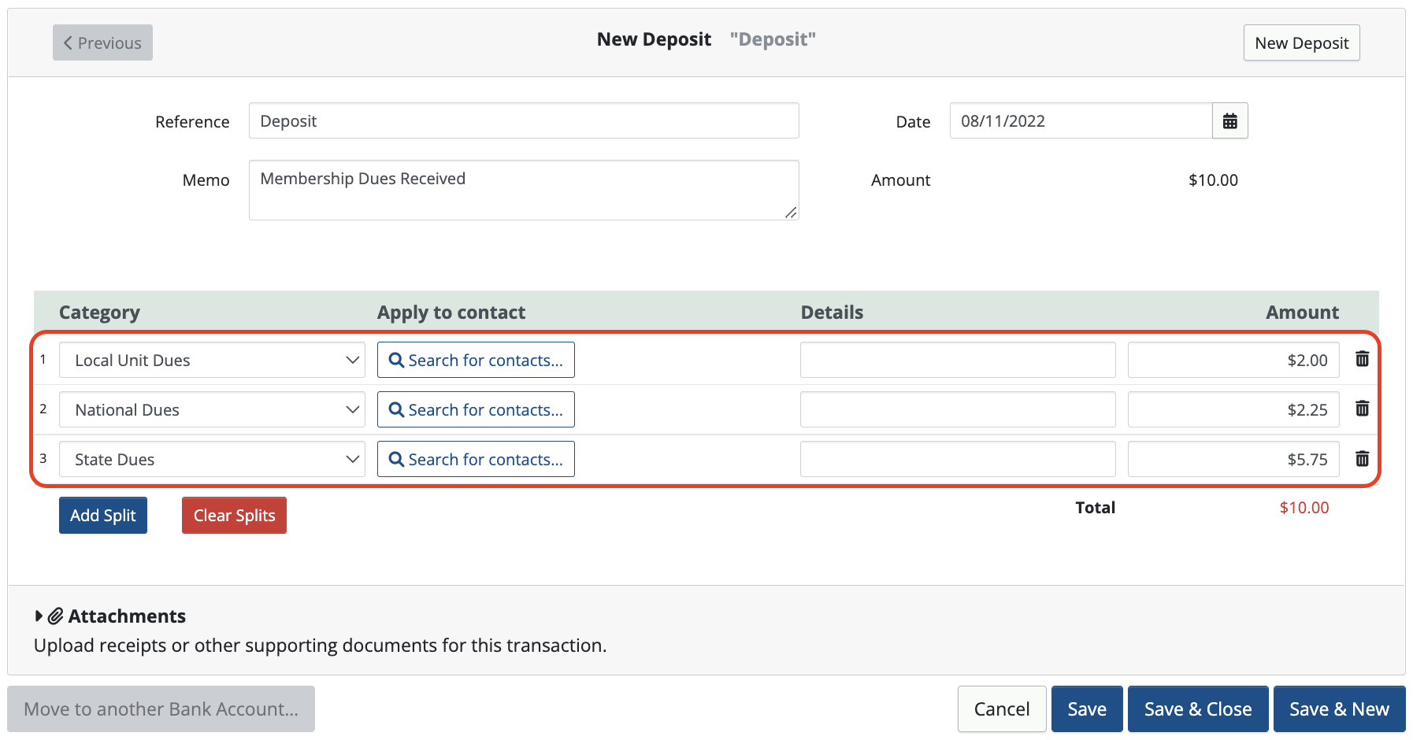This screenshot has height=740, width=1413.
Task: Click Move to another Bank Account button
Action: tap(161, 709)
